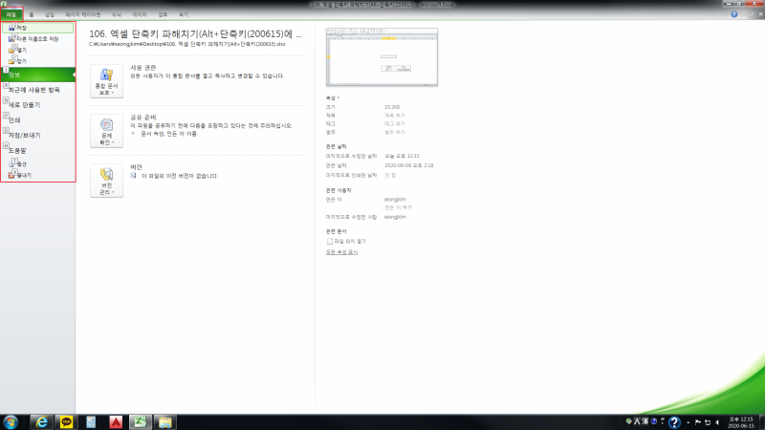Open 통합 문서 보호 dropdown button
765x430 pixels.
point(106,81)
